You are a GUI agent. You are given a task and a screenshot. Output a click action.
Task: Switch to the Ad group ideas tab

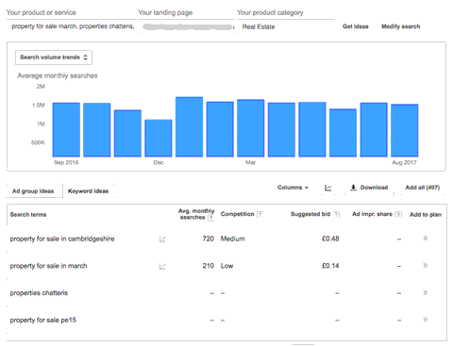[x=33, y=191]
